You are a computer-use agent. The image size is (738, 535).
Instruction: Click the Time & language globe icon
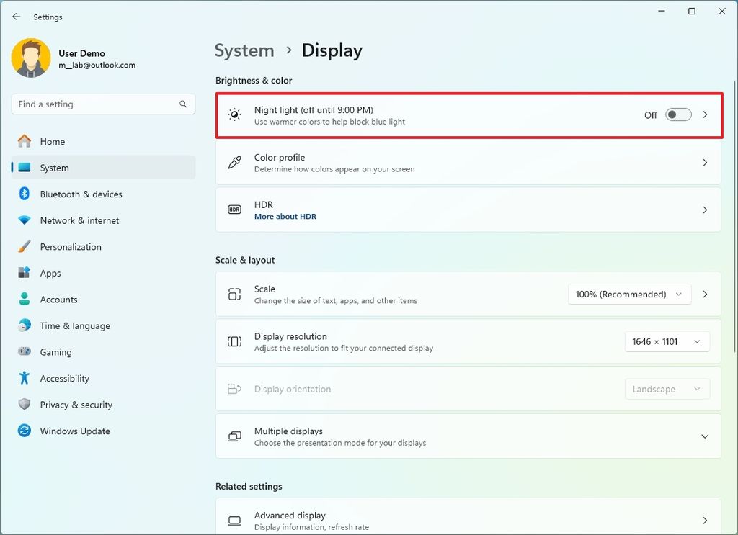pyautogui.click(x=25, y=325)
